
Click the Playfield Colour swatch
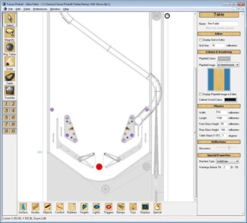(224, 58)
